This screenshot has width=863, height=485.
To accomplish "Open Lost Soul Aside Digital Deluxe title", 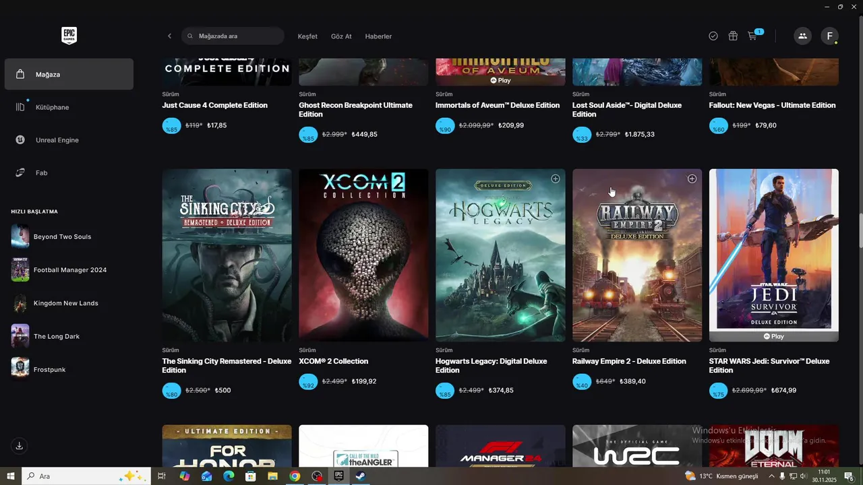I will click(x=627, y=110).
